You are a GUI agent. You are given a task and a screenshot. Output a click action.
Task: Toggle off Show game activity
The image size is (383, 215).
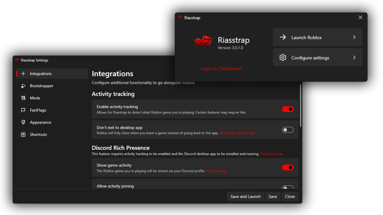tap(288, 168)
